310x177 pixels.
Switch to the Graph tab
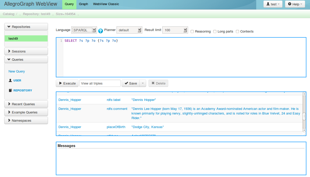pyautogui.click(x=83, y=4)
